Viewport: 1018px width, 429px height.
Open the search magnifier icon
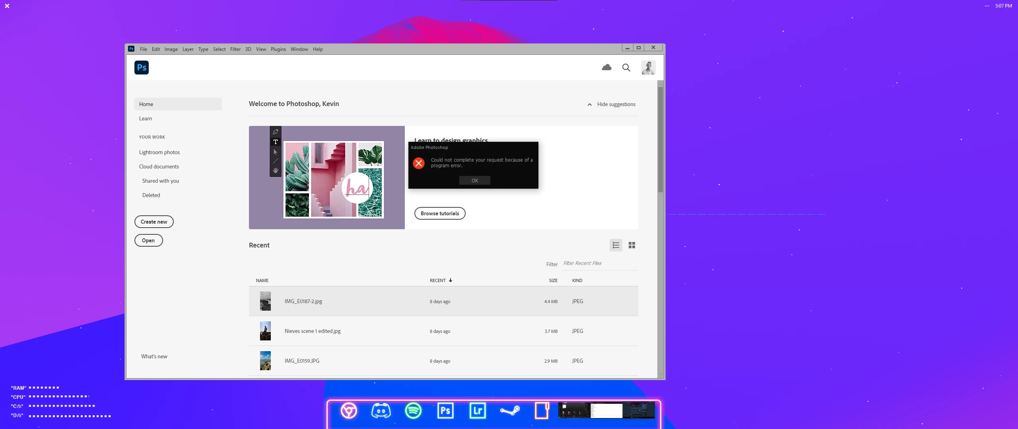pos(626,68)
